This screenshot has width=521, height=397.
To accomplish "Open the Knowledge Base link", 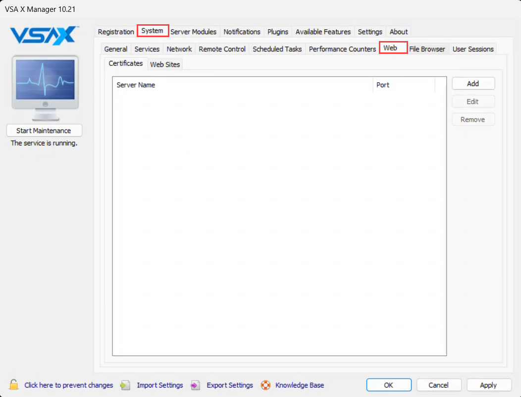I will tap(299, 385).
